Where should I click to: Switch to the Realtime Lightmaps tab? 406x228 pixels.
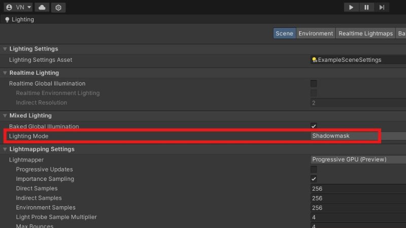pos(365,33)
